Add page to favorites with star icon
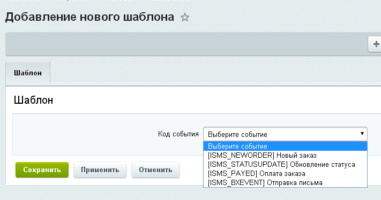 (x=185, y=18)
